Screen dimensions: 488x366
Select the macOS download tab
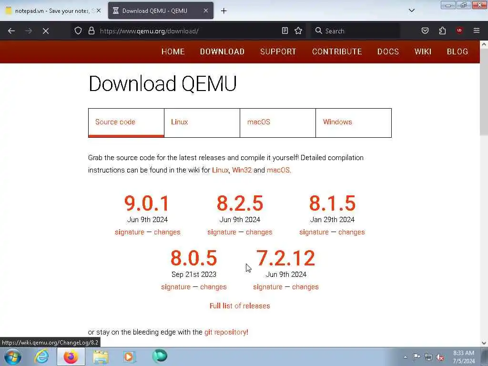pos(278,122)
